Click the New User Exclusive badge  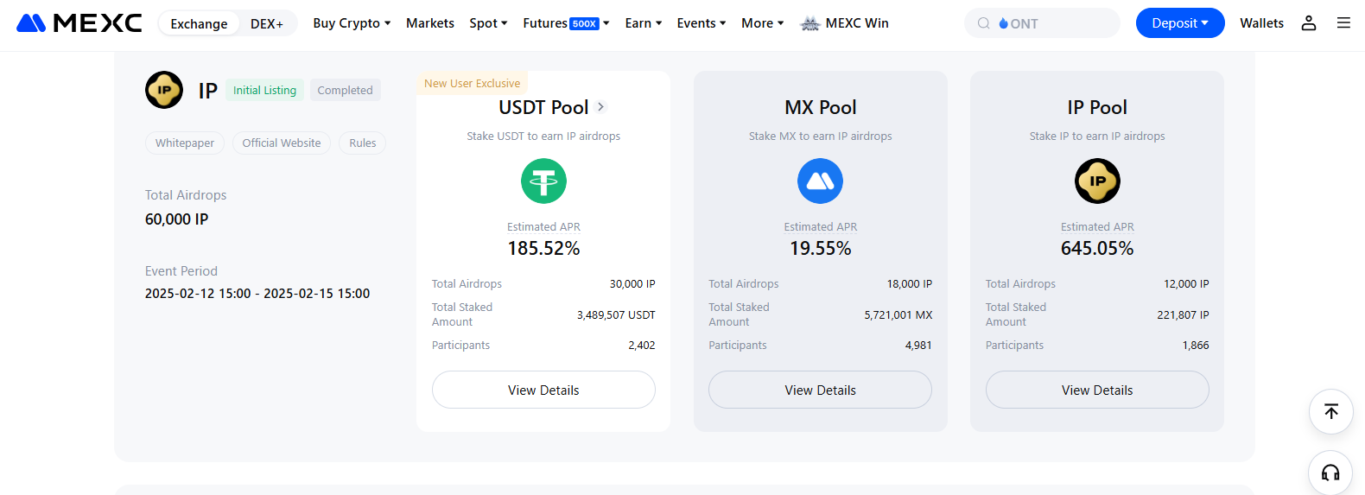pos(473,83)
